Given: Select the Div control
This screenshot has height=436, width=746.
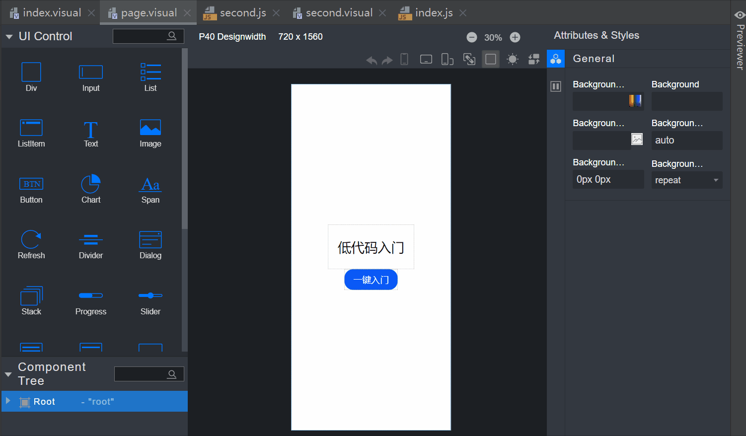Looking at the screenshot, I should 31,77.
